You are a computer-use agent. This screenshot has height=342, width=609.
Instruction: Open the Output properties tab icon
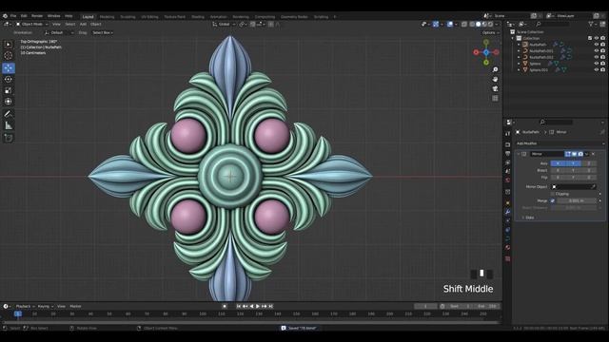point(507,154)
